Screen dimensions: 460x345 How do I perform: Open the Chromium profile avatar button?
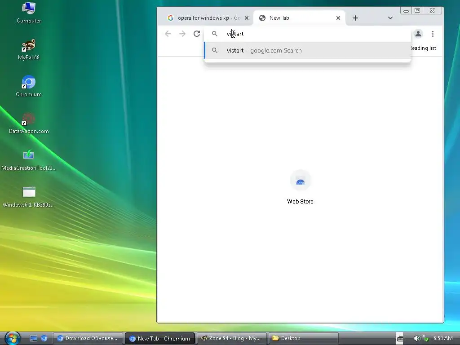point(418,34)
